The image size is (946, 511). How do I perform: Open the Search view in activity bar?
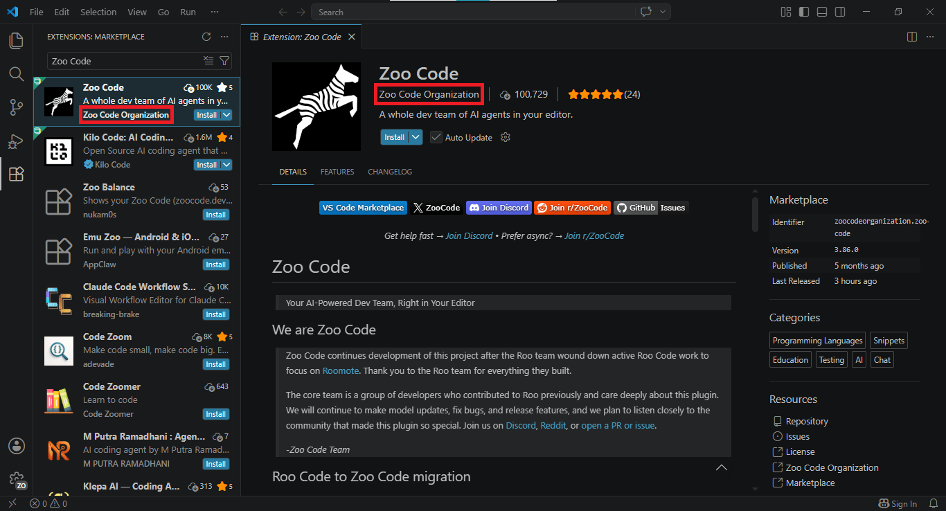point(16,73)
